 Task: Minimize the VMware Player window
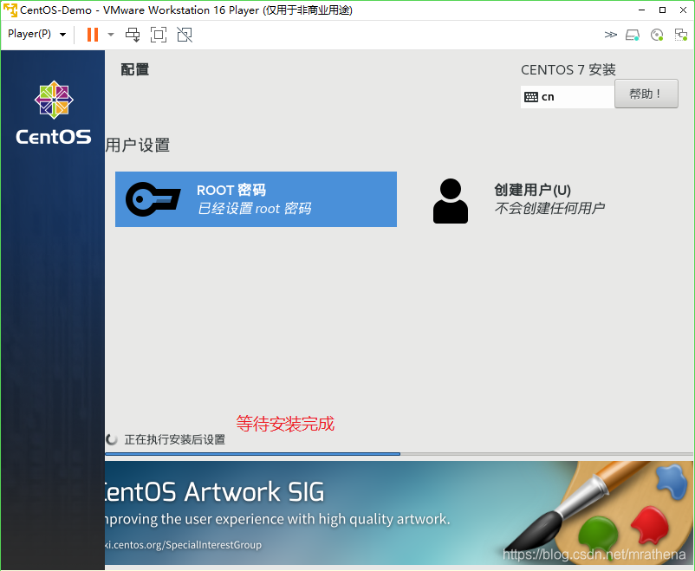[642, 10]
